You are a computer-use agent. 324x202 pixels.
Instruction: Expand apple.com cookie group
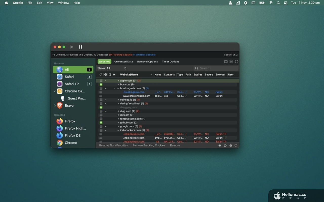pyautogui.click(x=118, y=81)
